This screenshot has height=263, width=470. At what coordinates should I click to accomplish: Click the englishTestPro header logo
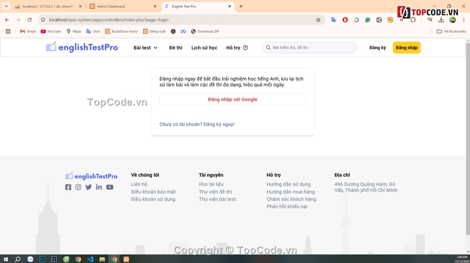82,47
